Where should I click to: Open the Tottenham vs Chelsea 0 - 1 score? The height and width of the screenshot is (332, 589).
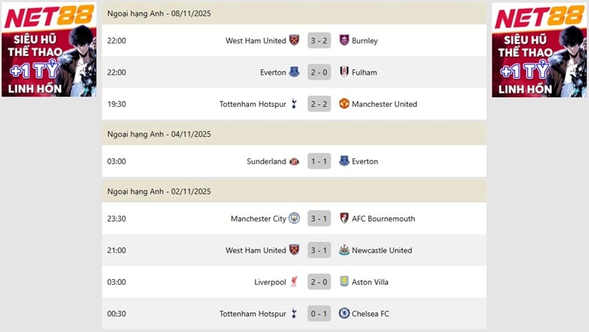319,314
